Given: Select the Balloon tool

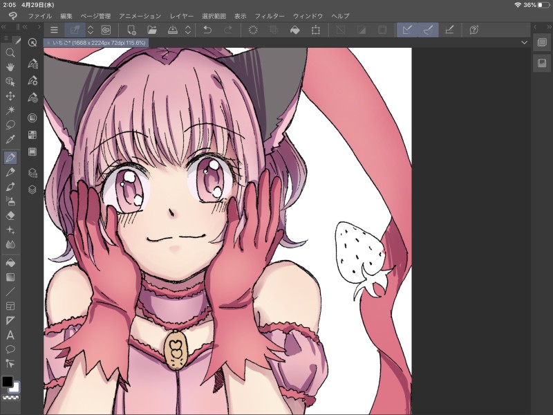Looking at the screenshot, I should [10, 349].
